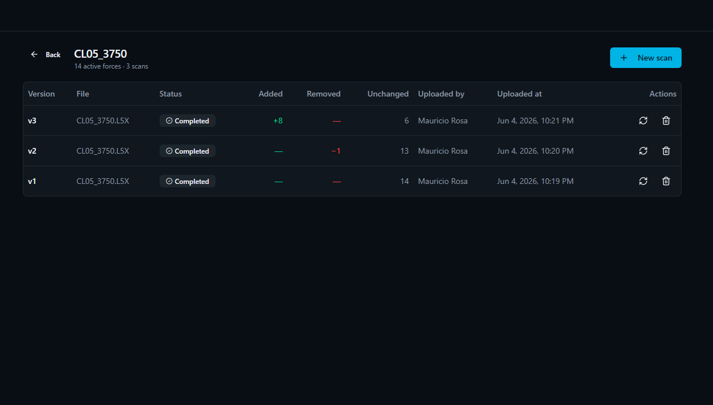
Task: Click the CL05_3750.L5X file name in v1 row
Action: tap(103, 181)
